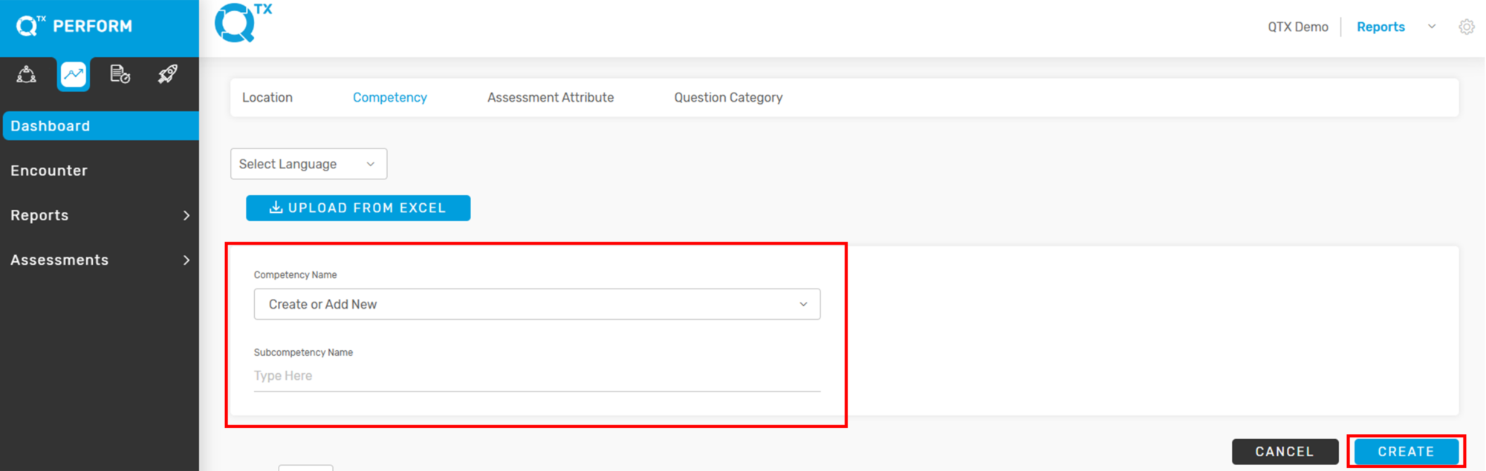Open the Question Category tab
The width and height of the screenshot is (1486, 471).
click(727, 97)
